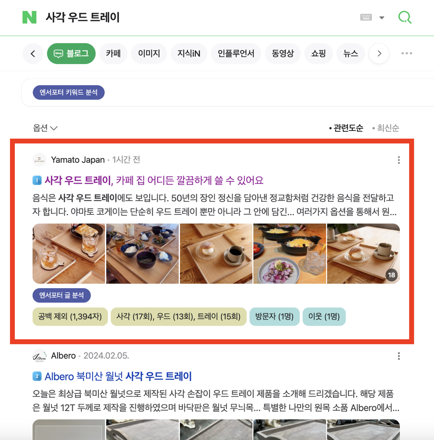Open thumbnail showing 18 more images
The height and width of the screenshot is (440, 434).
coord(363,254)
